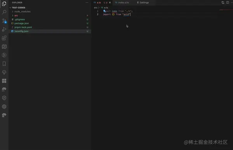
Task: Open Source Control view icon
Action: pyautogui.click(x=4, y=21)
